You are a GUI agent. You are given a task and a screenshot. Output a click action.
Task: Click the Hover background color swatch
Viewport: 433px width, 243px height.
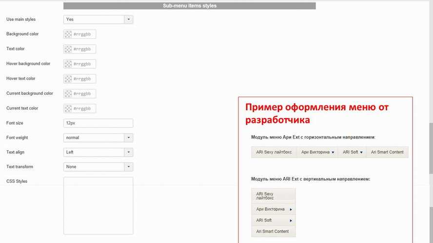coord(68,64)
